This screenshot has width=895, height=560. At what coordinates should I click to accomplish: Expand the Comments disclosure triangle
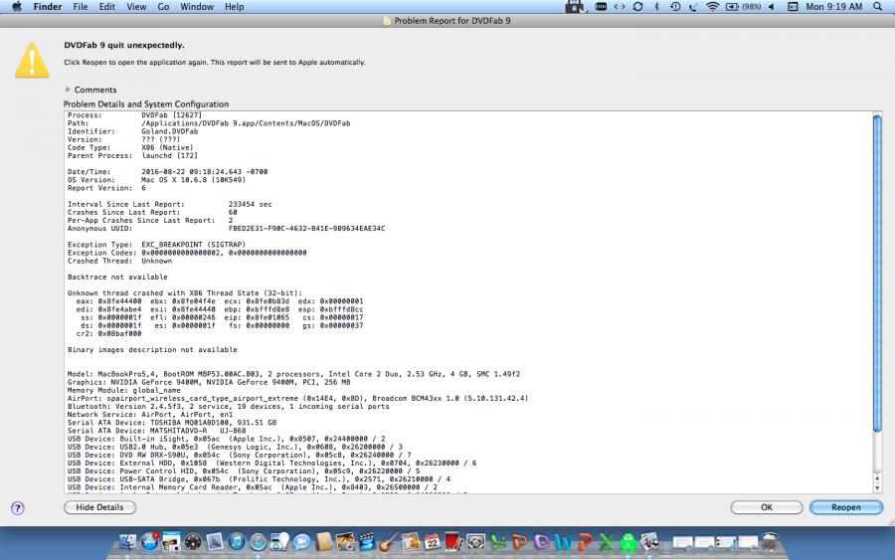point(68,90)
